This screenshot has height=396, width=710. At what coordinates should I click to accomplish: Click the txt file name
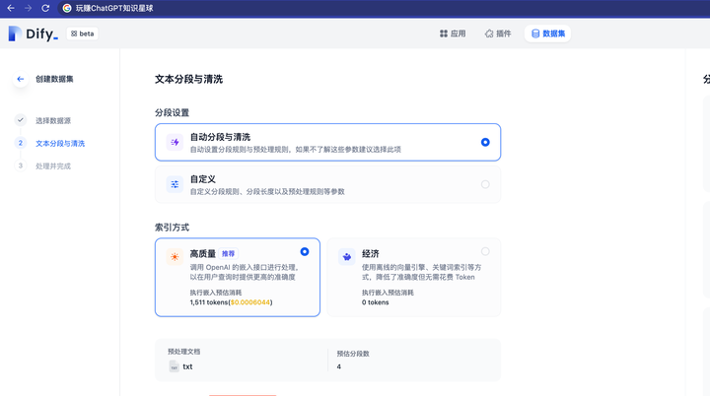click(187, 366)
